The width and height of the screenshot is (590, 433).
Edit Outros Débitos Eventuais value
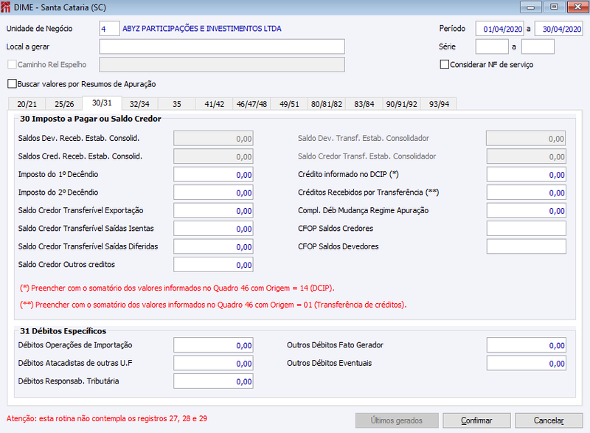click(x=527, y=364)
